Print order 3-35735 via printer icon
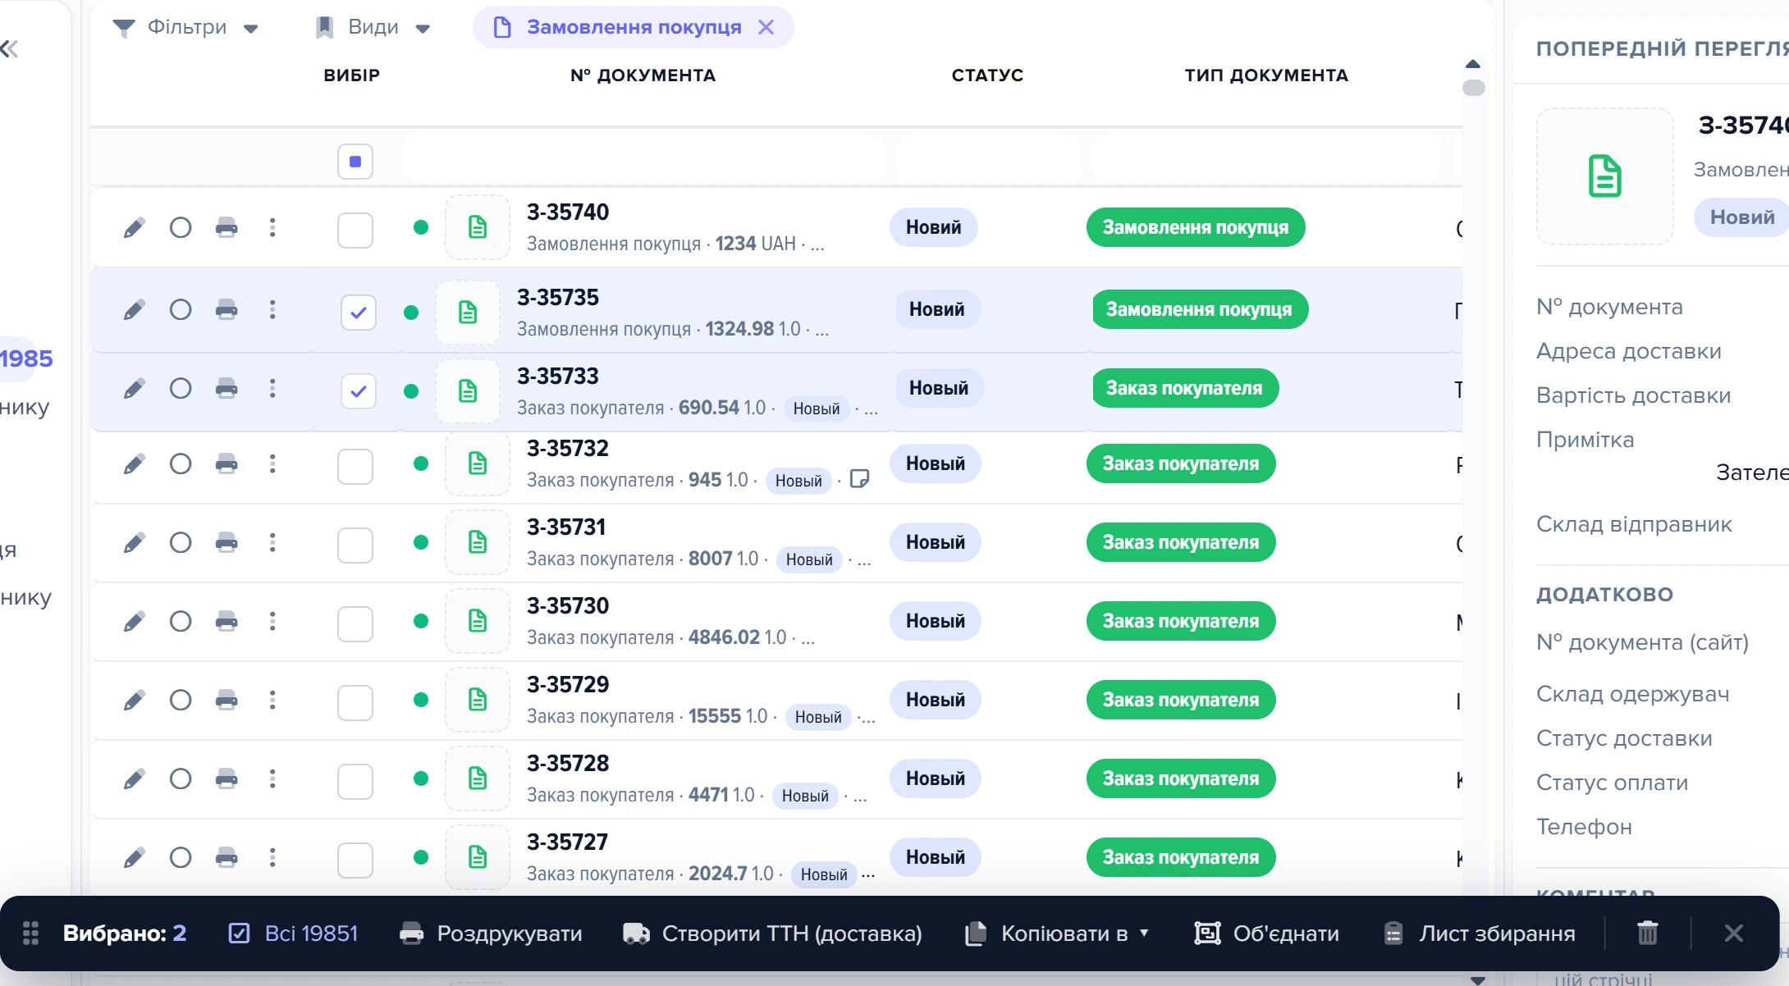 226,309
